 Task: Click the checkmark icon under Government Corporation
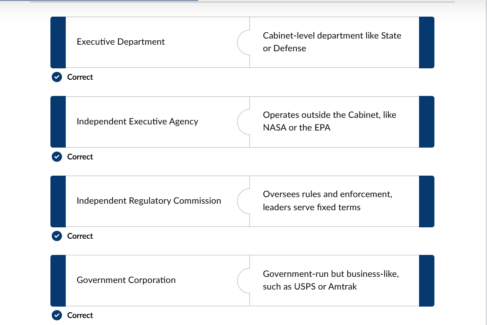pos(57,315)
